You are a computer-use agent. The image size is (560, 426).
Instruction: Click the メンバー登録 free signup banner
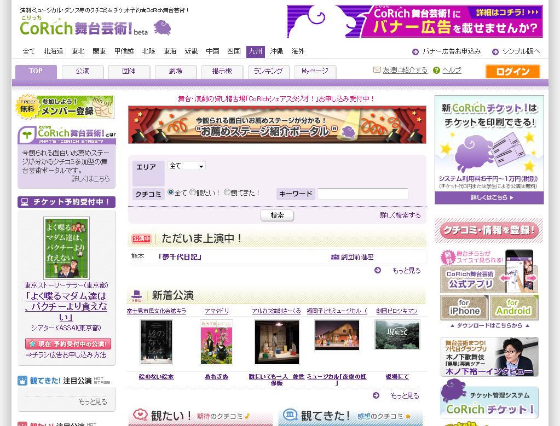(65, 107)
